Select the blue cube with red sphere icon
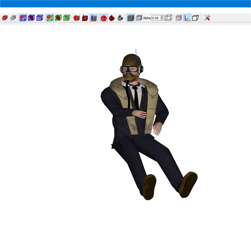The width and height of the screenshot is (251, 227). (x=31, y=18)
